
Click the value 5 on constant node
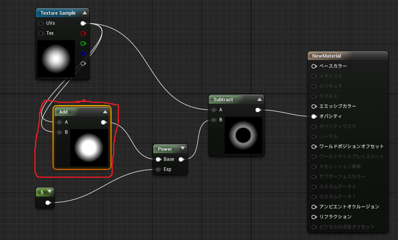(x=42, y=192)
